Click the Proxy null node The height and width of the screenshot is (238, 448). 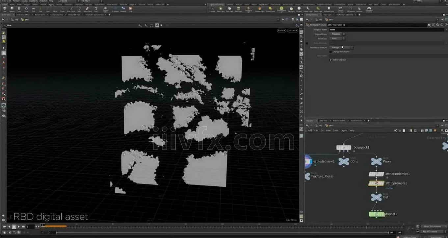(x=376, y=161)
